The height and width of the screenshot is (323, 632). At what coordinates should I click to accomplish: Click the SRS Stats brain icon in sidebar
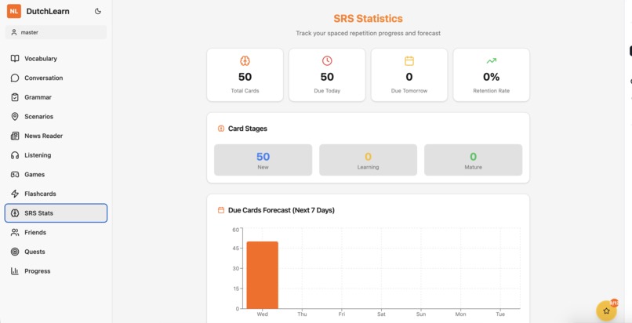(x=15, y=213)
